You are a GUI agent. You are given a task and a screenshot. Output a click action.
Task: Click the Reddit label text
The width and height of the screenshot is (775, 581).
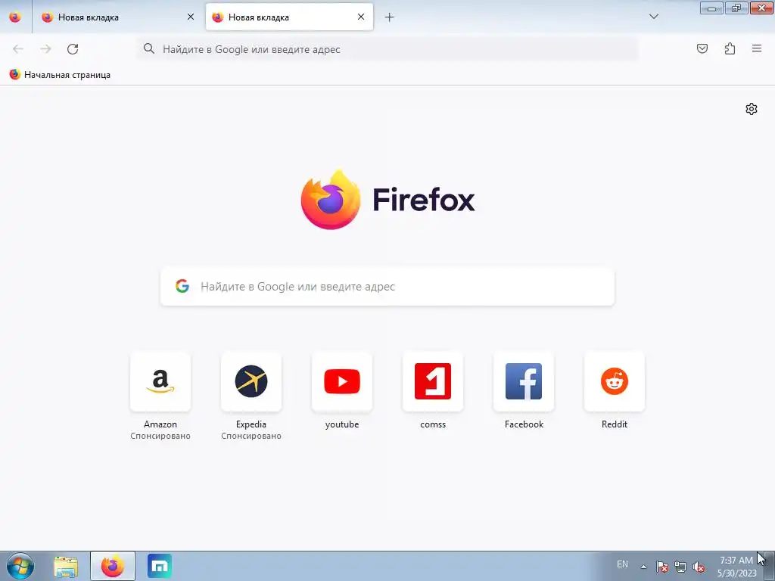[615, 424]
